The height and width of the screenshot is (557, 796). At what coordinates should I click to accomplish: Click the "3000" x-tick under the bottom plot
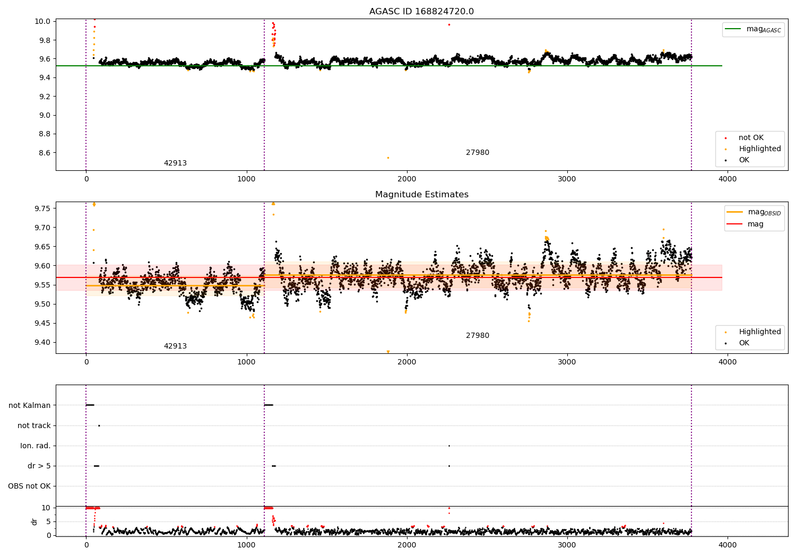tap(567, 545)
